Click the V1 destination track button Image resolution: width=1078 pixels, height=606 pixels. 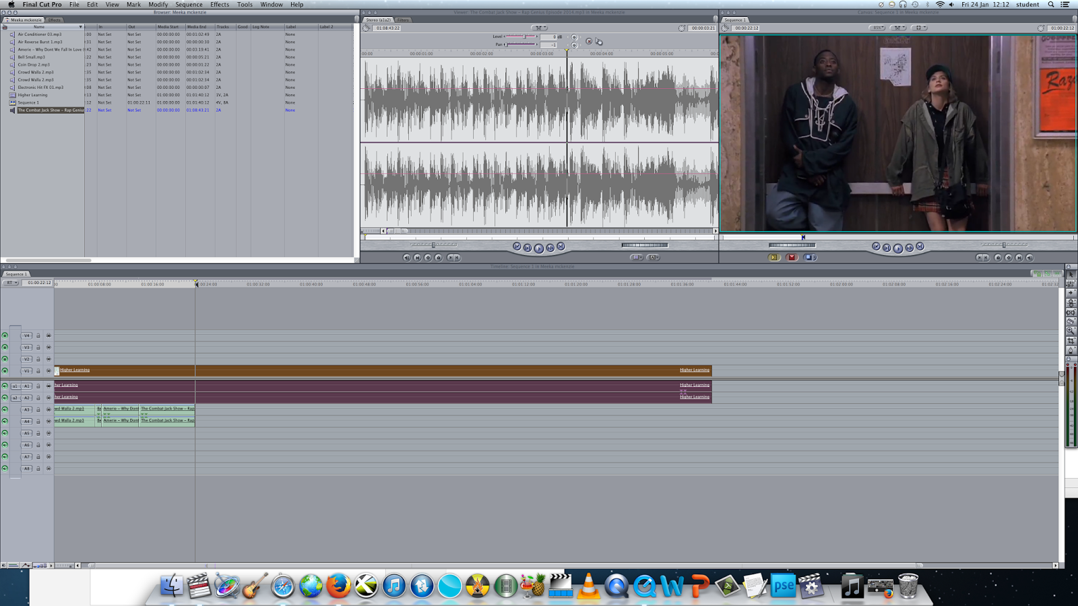(27, 371)
